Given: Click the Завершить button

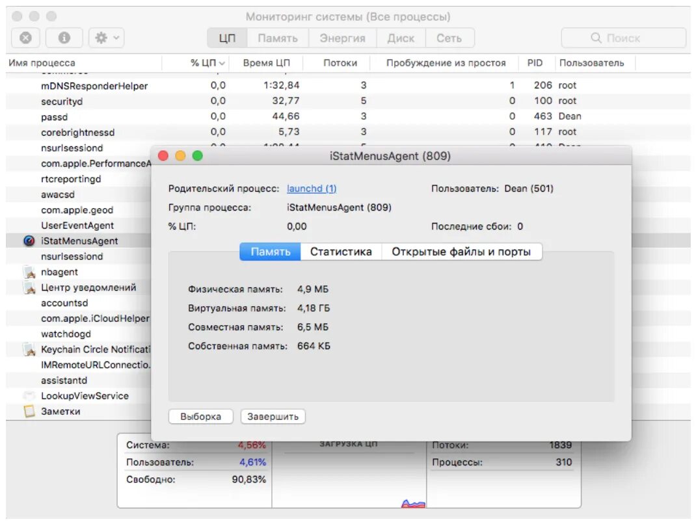Looking at the screenshot, I should click(273, 417).
